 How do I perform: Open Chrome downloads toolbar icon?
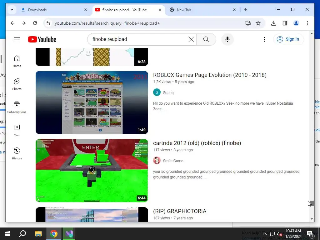click(274, 23)
